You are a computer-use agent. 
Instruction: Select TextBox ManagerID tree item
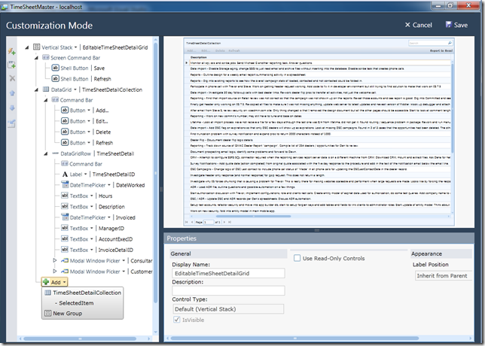pyautogui.click(x=92, y=229)
